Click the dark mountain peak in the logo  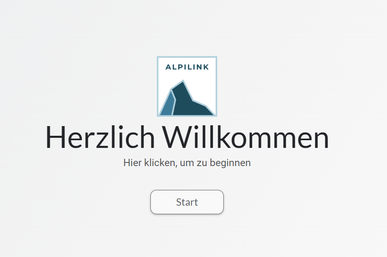[187, 101]
